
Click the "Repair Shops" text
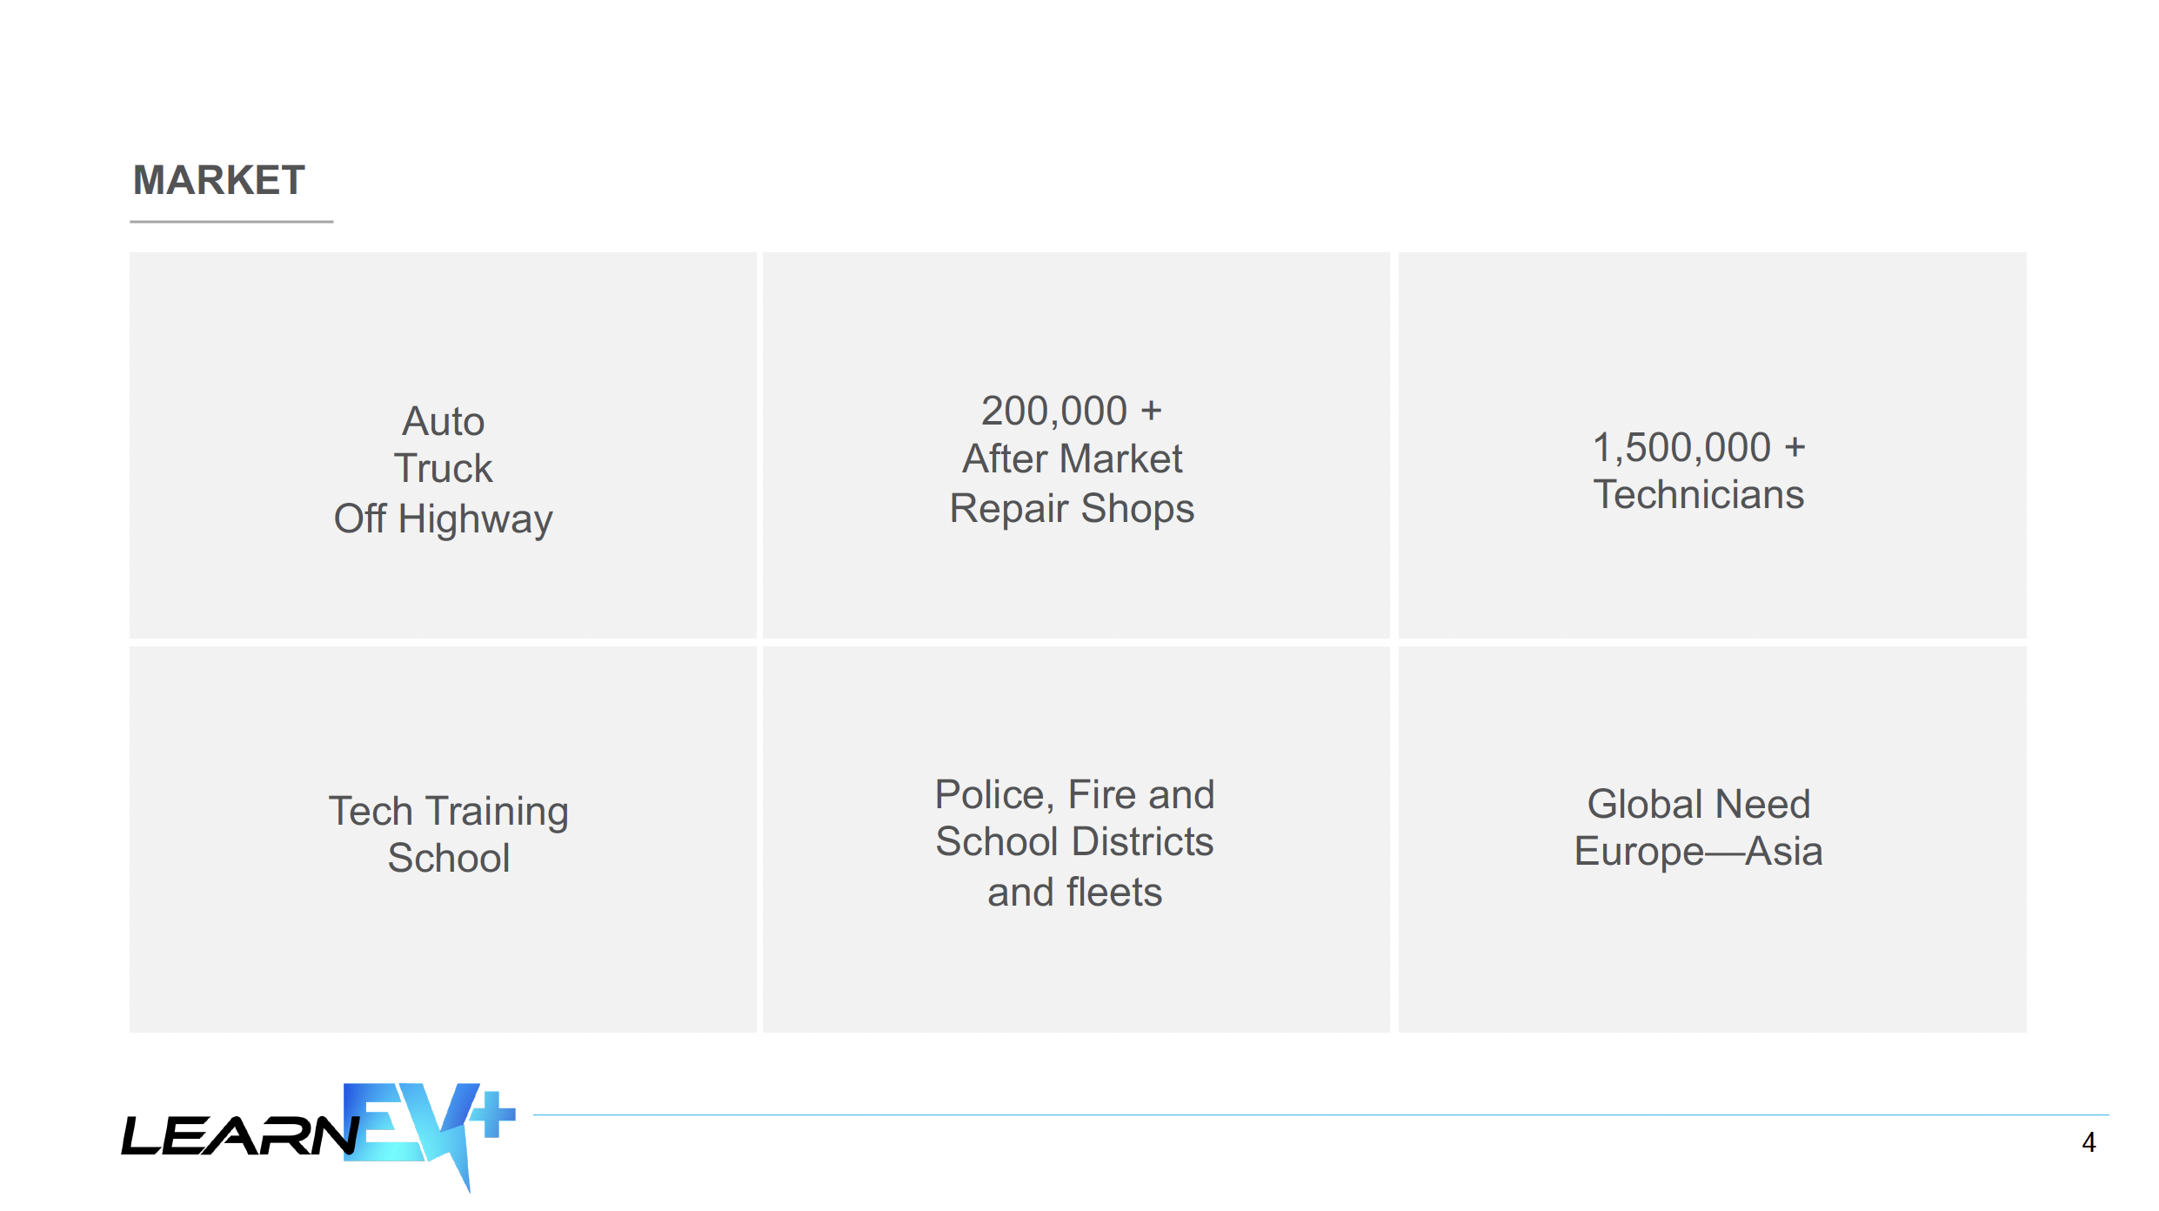pos(1072,509)
